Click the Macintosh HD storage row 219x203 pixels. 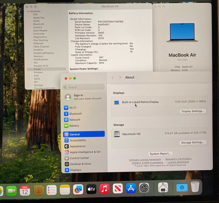click(160, 134)
